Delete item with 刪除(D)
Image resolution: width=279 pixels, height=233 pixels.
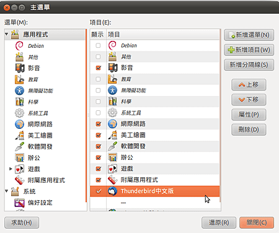point(249,130)
